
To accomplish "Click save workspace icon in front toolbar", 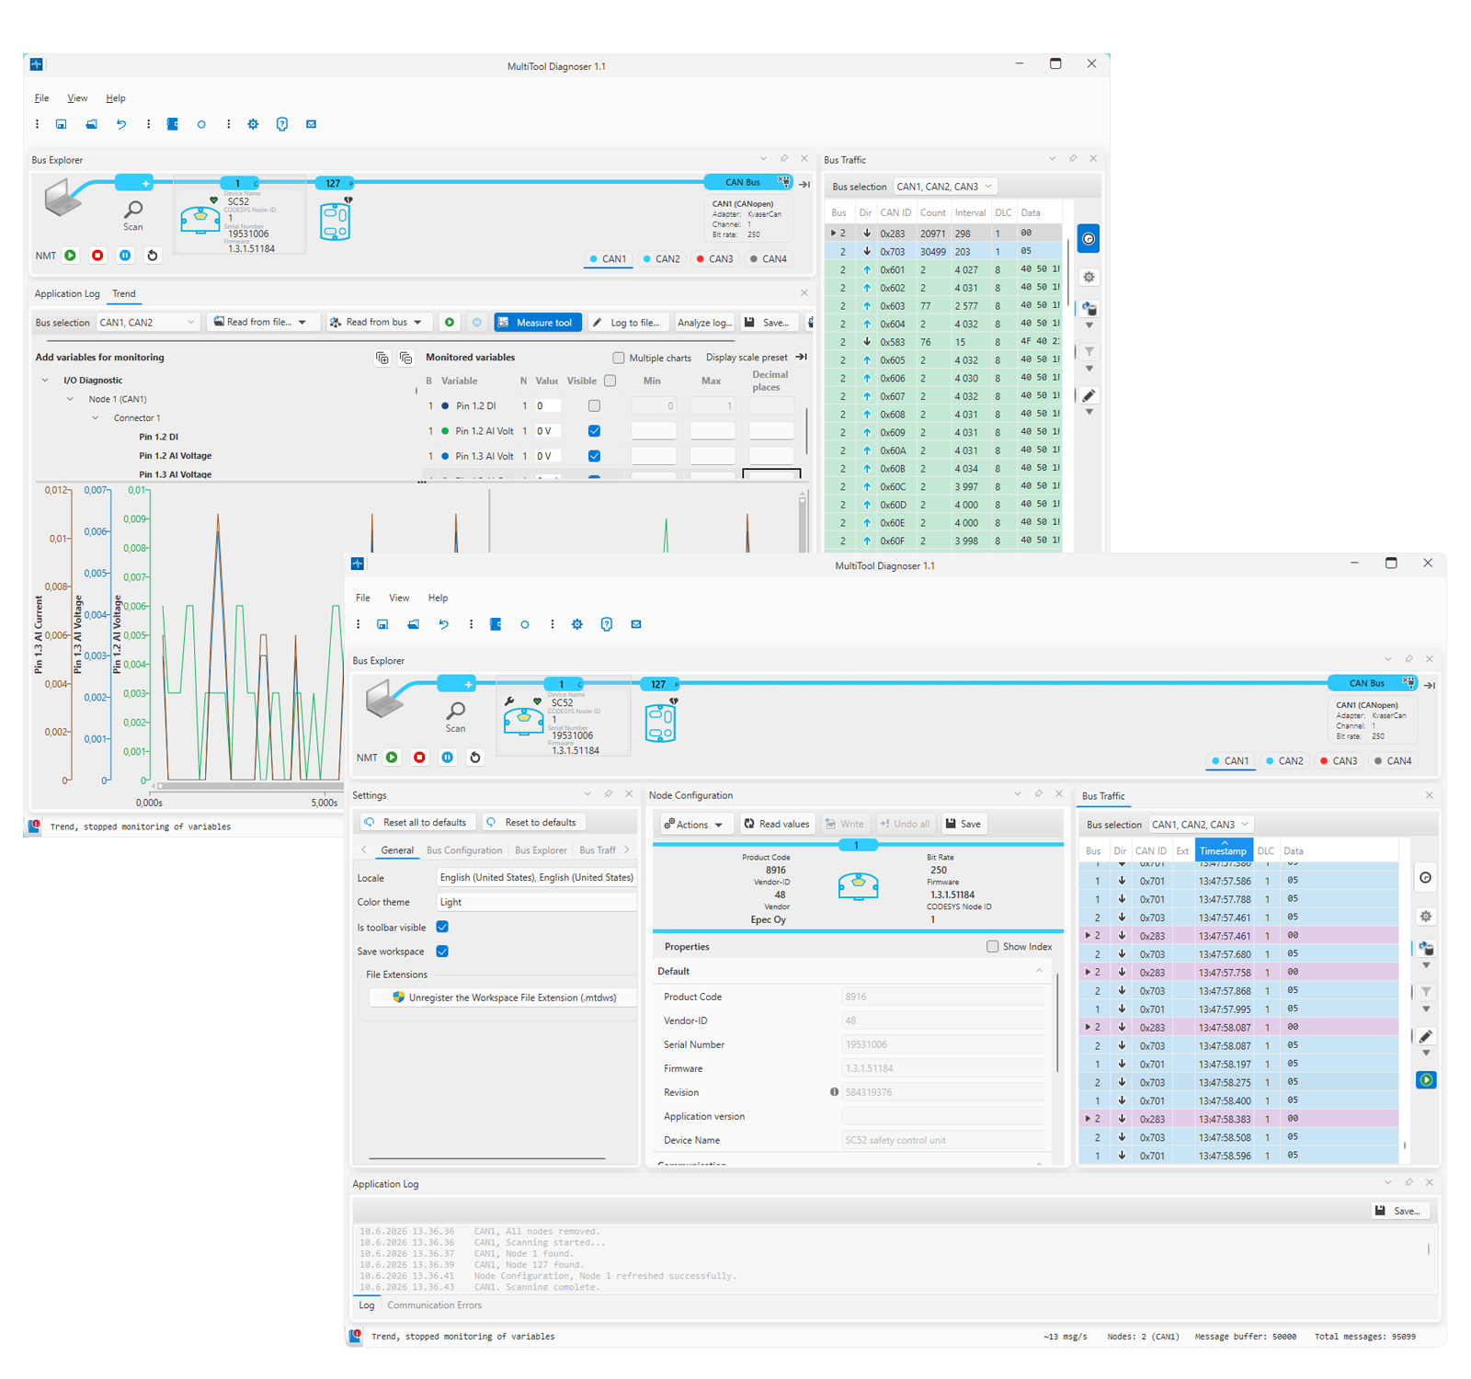I will pyautogui.click(x=382, y=624).
